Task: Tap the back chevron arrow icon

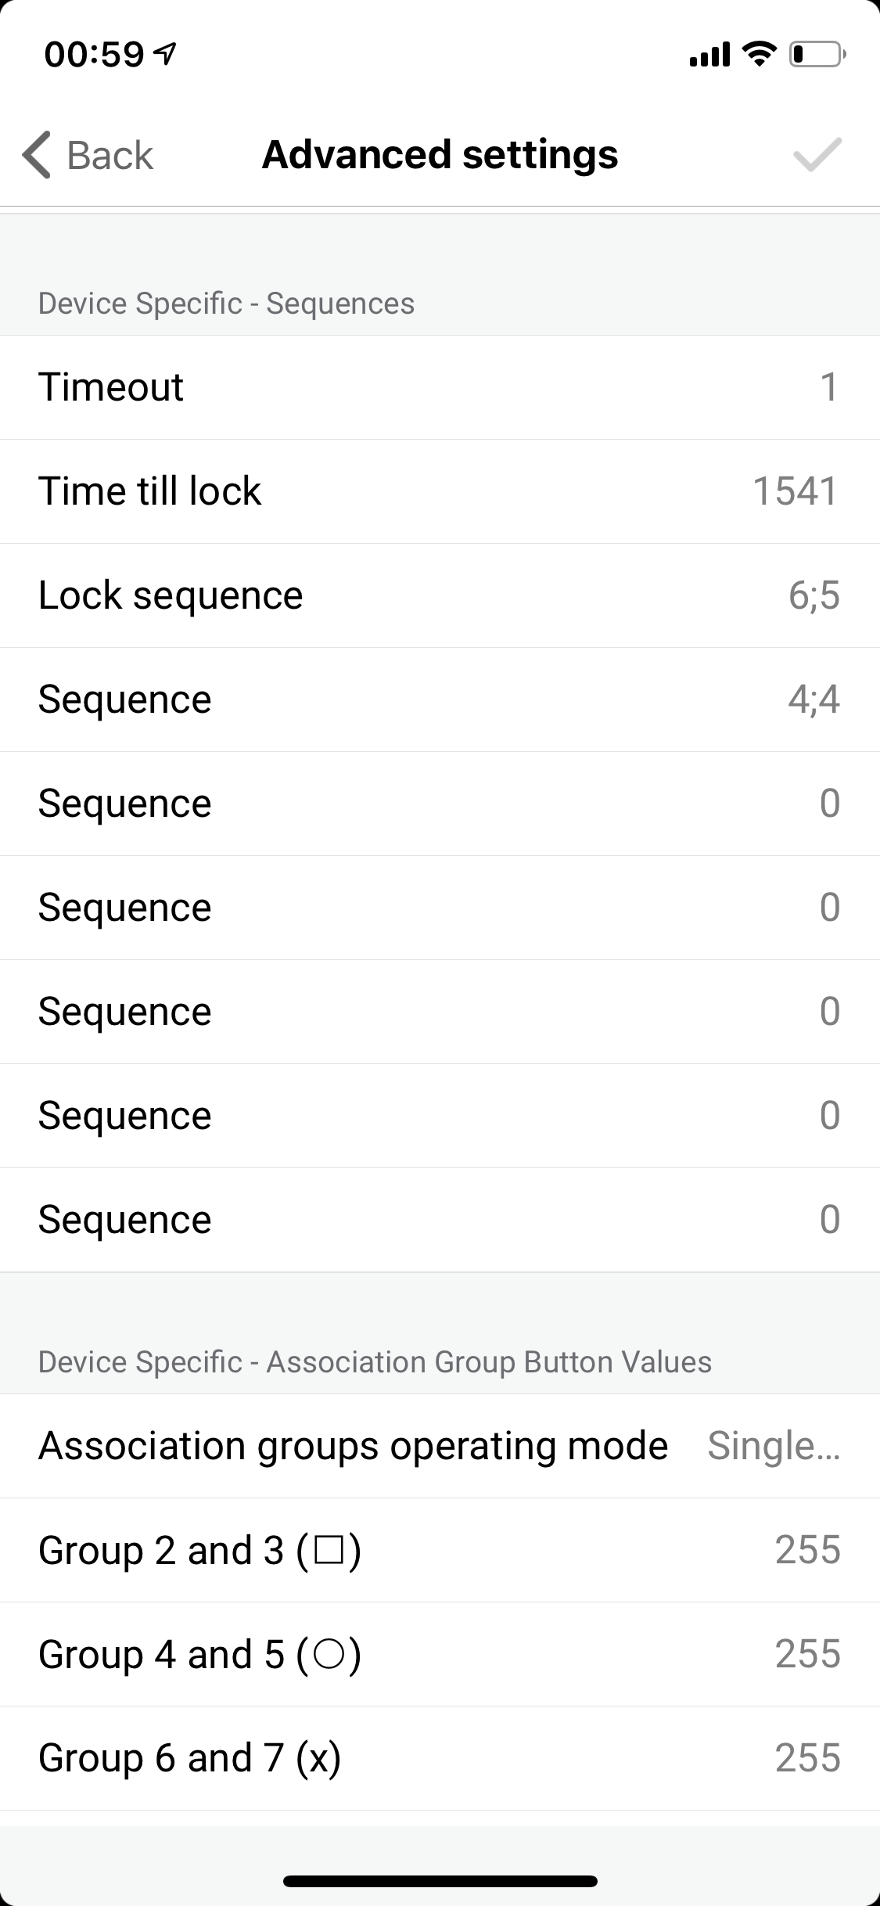Action: [x=37, y=154]
